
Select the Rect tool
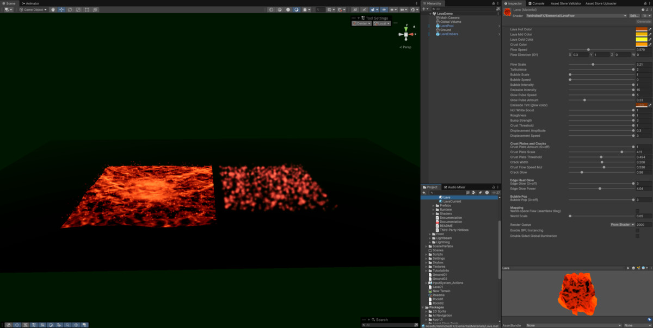(x=87, y=10)
